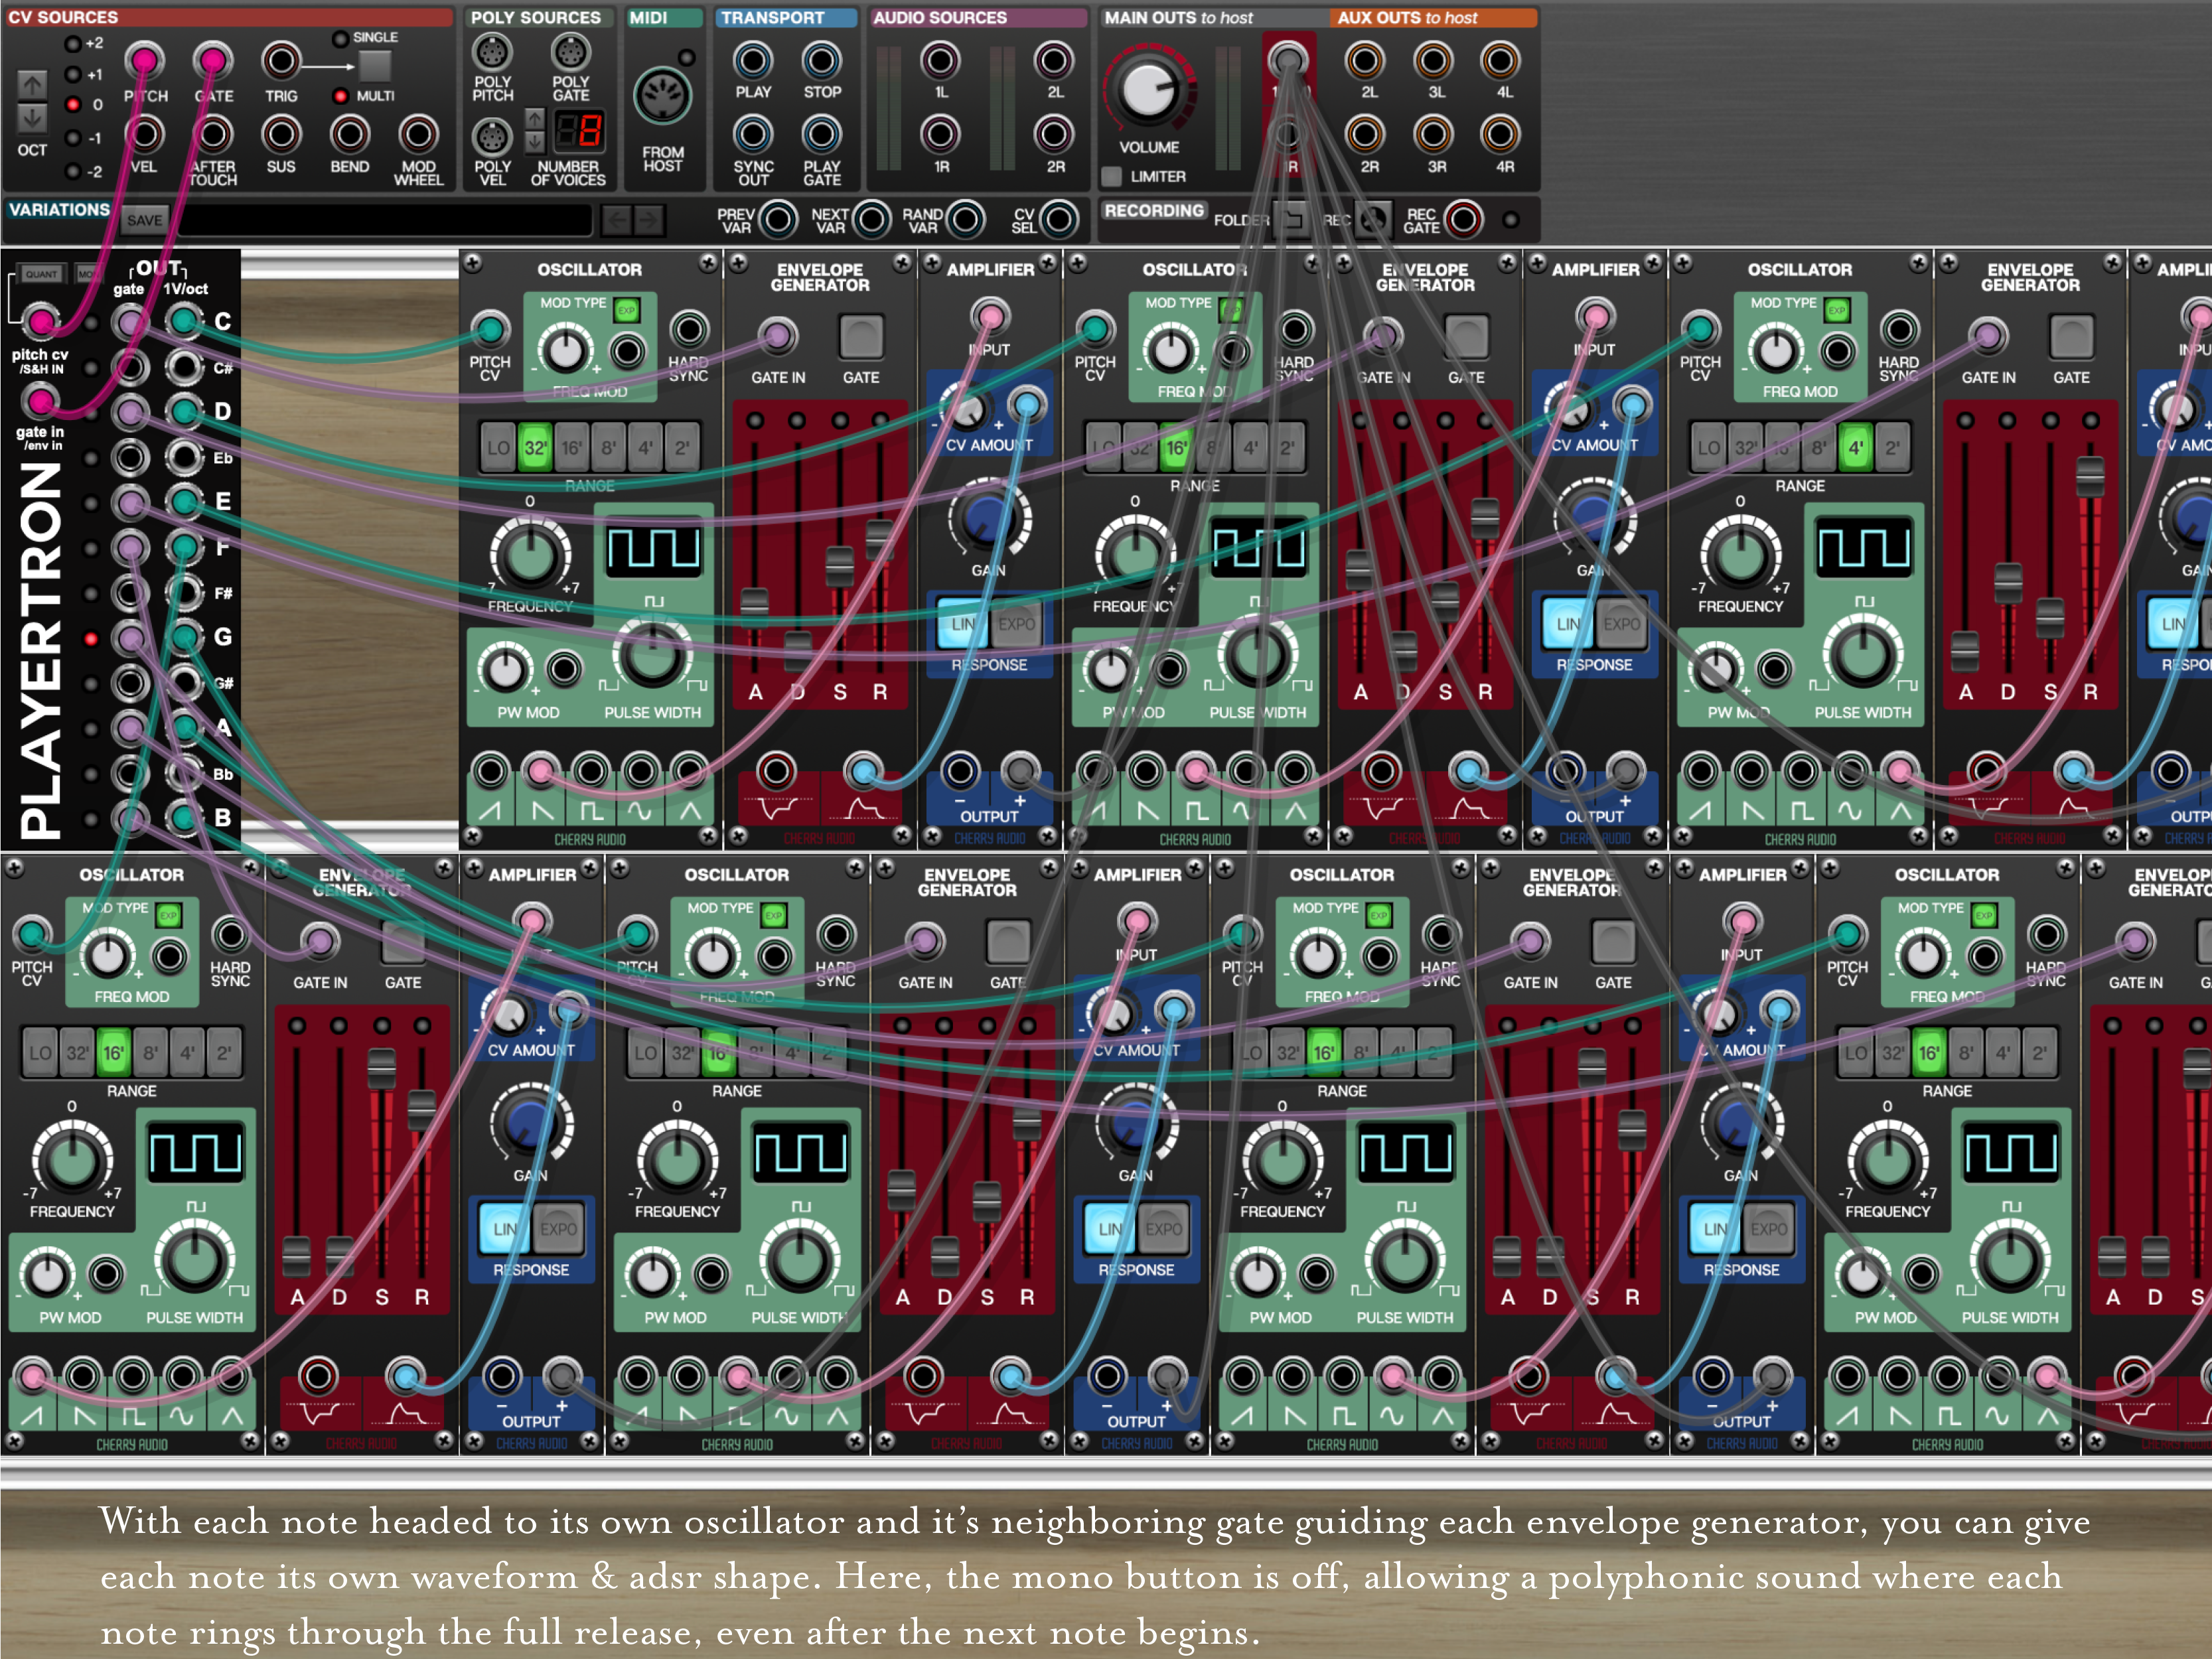Select 16' range on first oscillator
The width and height of the screenshot is (2212, 1659).
pos(572,448)
